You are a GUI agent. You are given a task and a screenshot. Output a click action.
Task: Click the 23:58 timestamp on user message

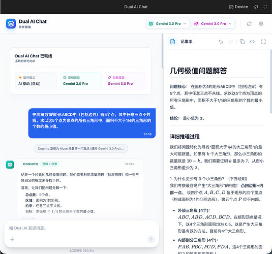tap(147, 134)
